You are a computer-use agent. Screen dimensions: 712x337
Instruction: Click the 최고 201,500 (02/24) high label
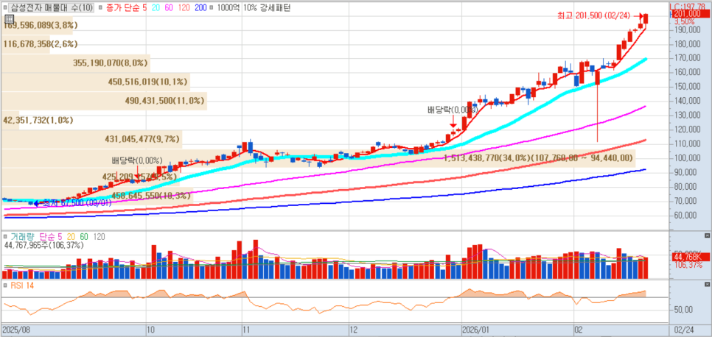(595, 16)
